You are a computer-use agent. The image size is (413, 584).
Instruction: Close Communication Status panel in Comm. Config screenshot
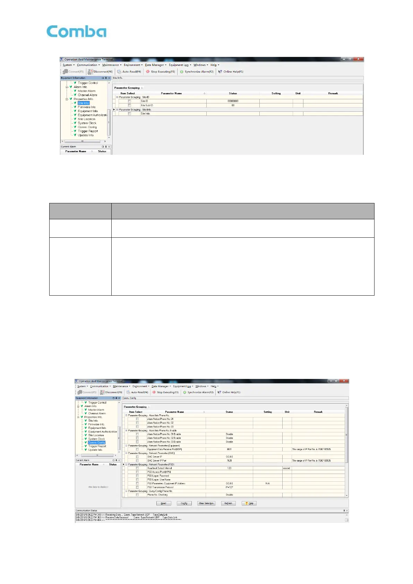(x=347, y=510)
